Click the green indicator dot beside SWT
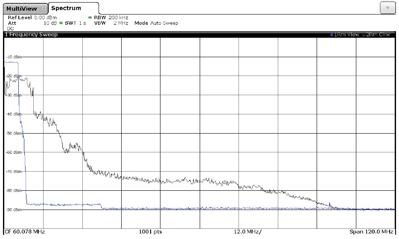The image size is (399, 239). pos(61,23)
